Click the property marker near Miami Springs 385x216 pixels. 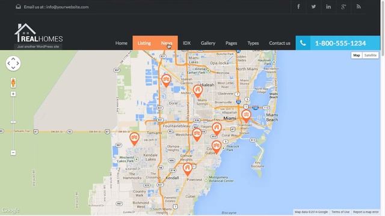tap(198, 91)
